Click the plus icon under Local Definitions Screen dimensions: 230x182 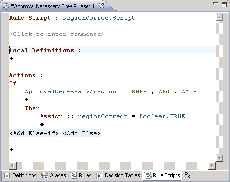pyautogui.click(x=11, y=58)
